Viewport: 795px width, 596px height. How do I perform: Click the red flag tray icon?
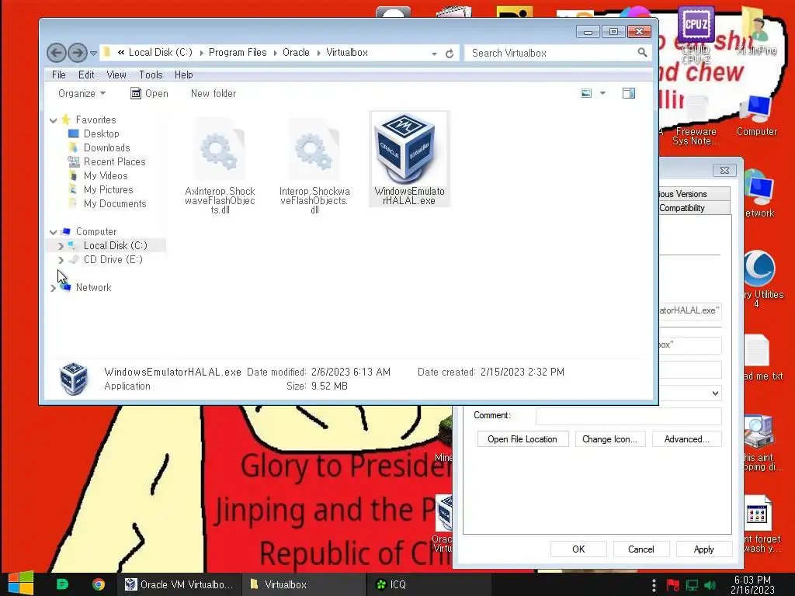coord(673,585)
